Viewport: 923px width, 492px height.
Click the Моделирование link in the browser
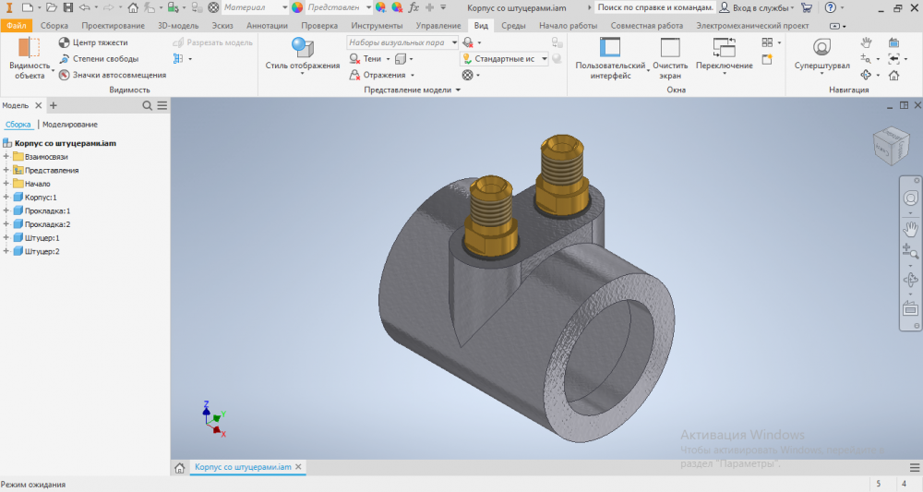(x=70, y=124)
